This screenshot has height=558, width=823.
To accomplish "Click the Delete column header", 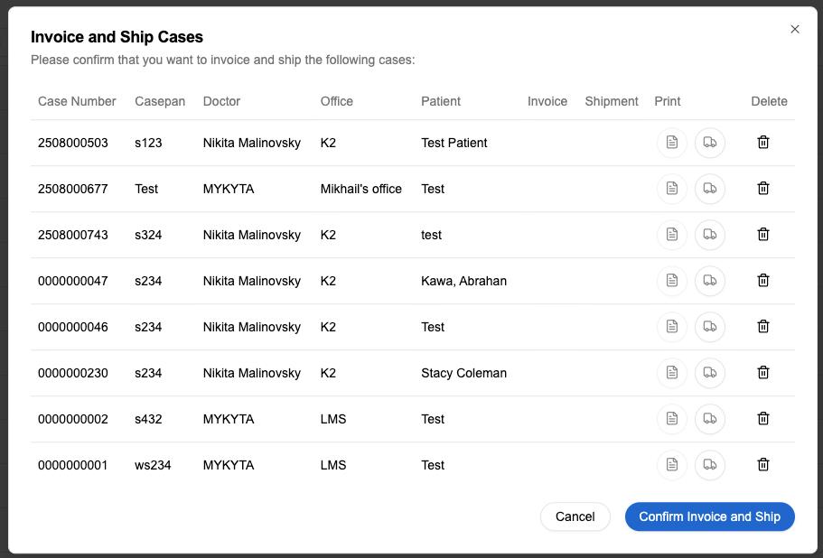I will coord(769,101).
